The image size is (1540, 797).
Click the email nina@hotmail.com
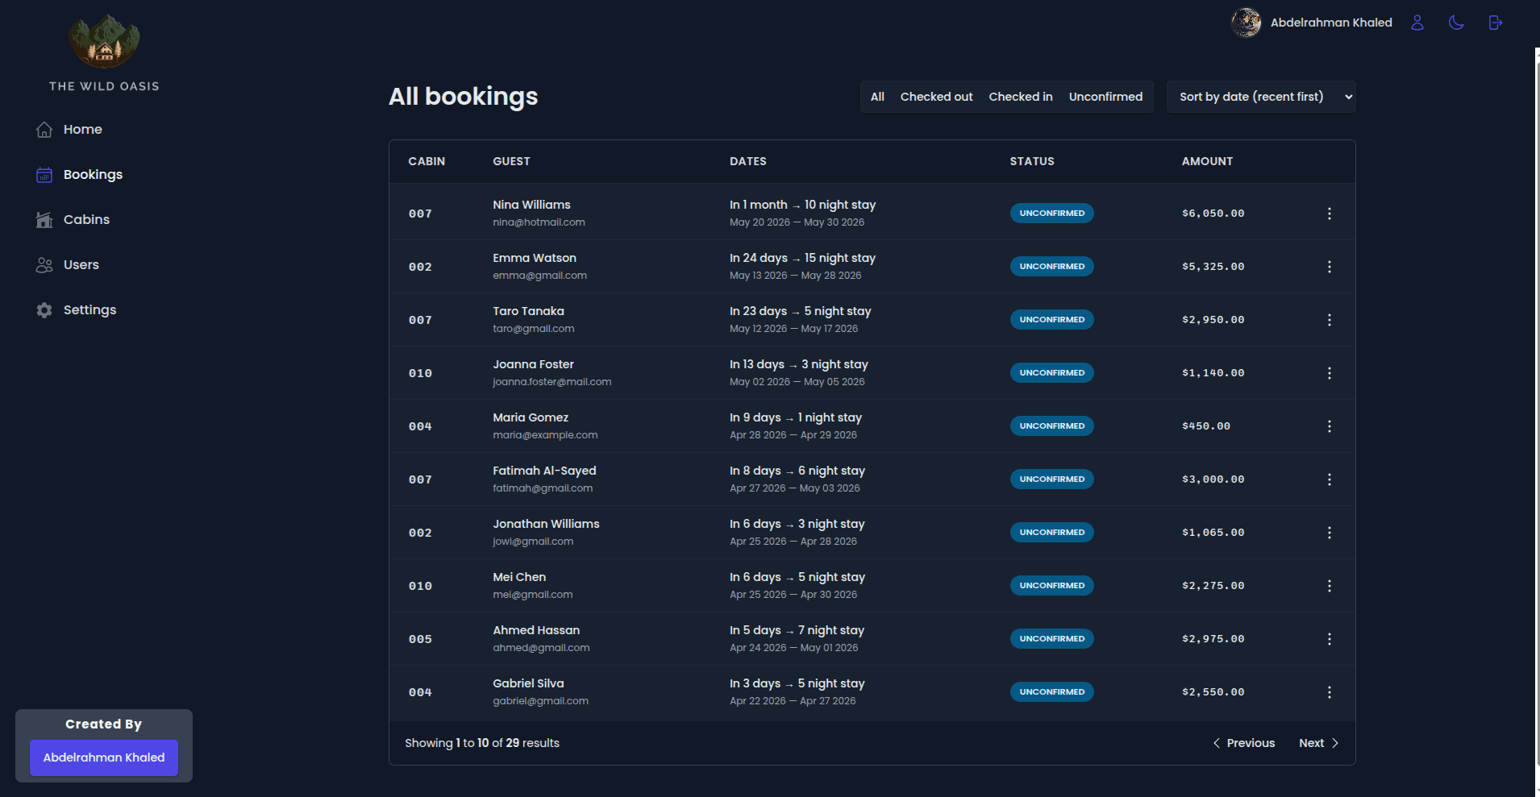click(539, 222)
